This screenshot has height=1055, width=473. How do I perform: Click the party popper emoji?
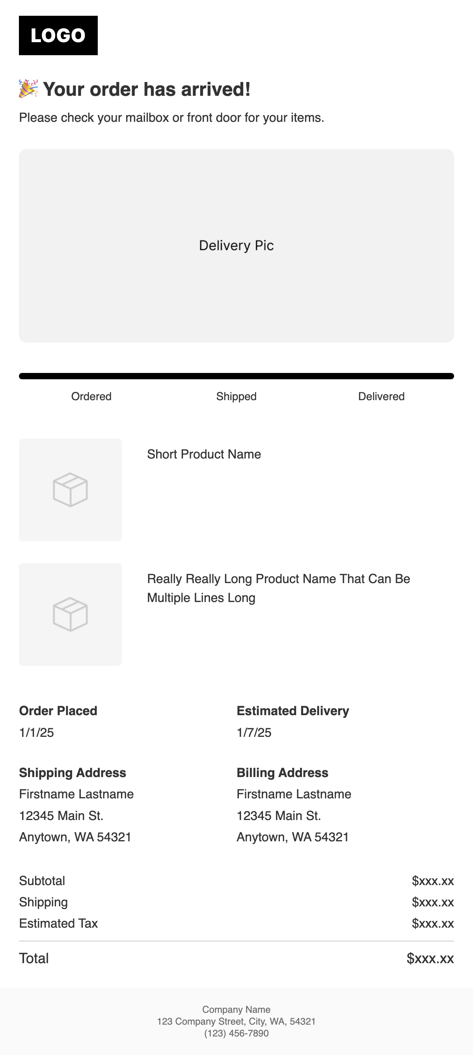click(x=28, y=89)
